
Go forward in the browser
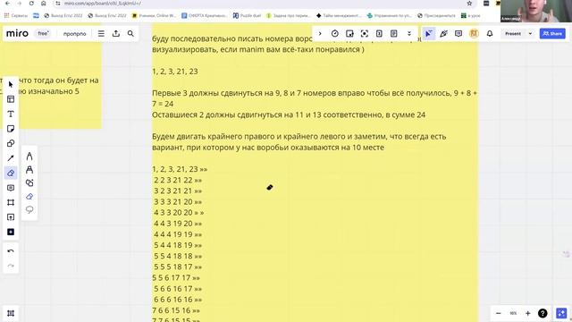pyautogui.click(x=20, y=4)
